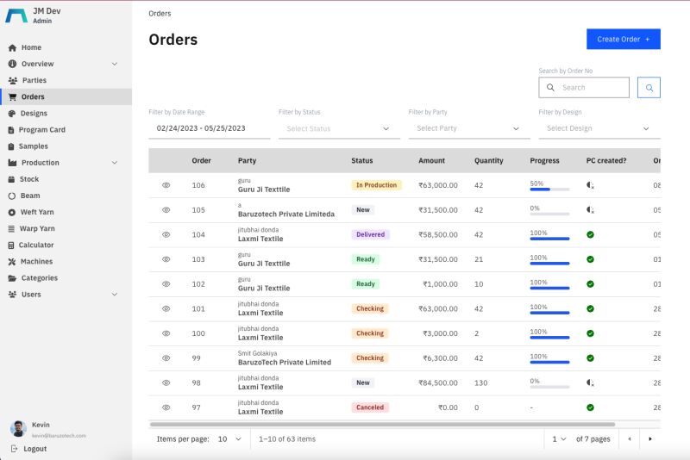The width and height of the screenshot is (690, 460).
Task: Navigate to Weft Yarn in sidebar
Action: pos(37,212)
